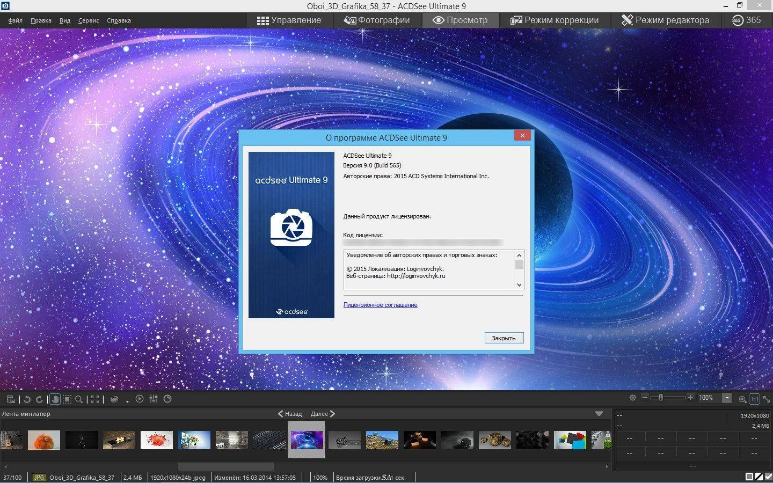
Task: Open exposure adjustment sliders icon
Action: pyautogui.click(x=154, y=399)
